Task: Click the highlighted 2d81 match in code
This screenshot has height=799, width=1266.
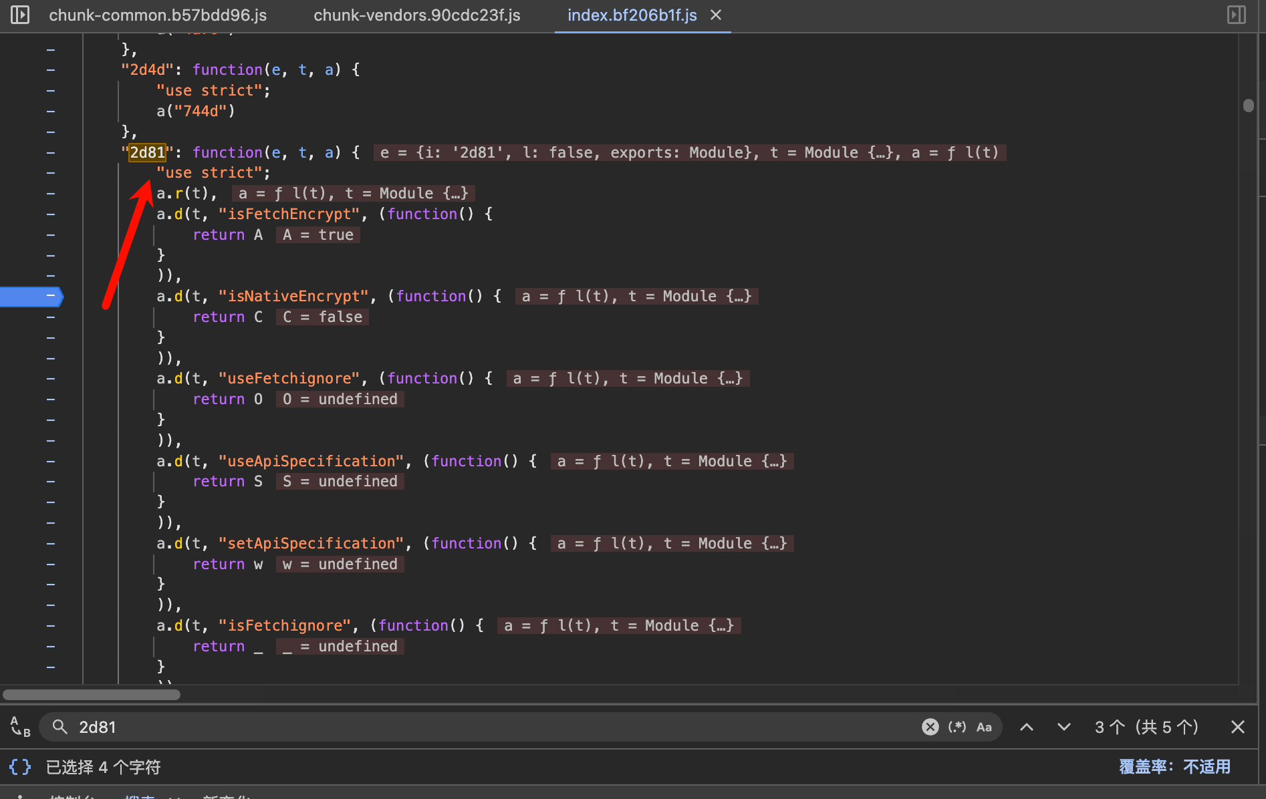Action: click(x=147, y=152)
